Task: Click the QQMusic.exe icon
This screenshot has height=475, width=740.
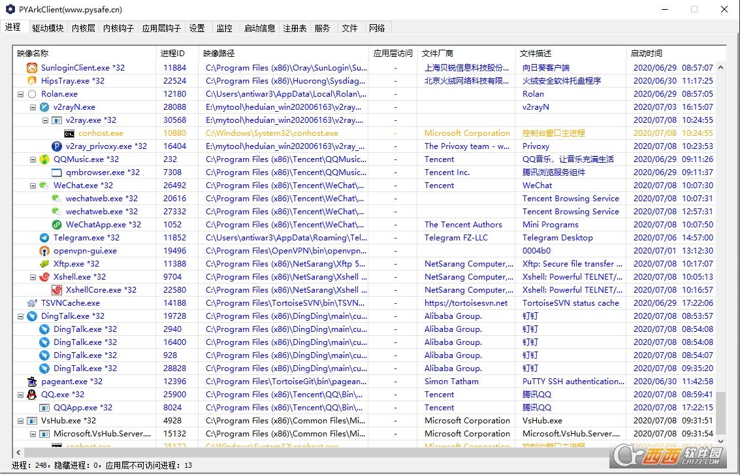Action: point(44,159)
